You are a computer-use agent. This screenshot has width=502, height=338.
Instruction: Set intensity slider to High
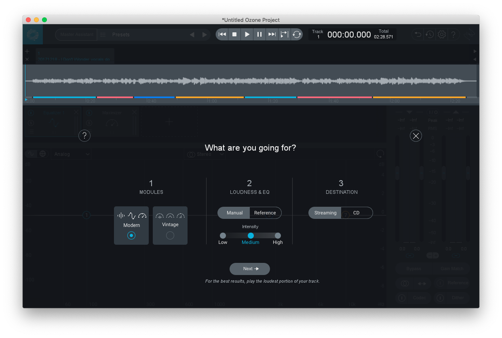[x=278, y=235]
